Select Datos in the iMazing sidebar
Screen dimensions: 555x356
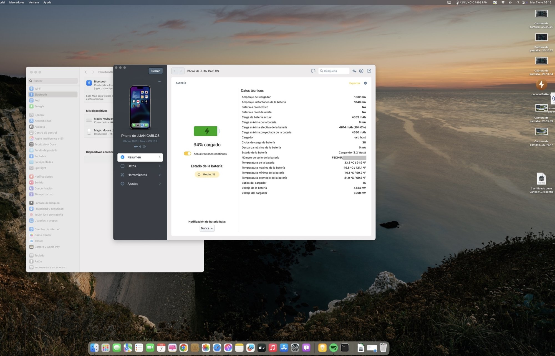point(140,166)
